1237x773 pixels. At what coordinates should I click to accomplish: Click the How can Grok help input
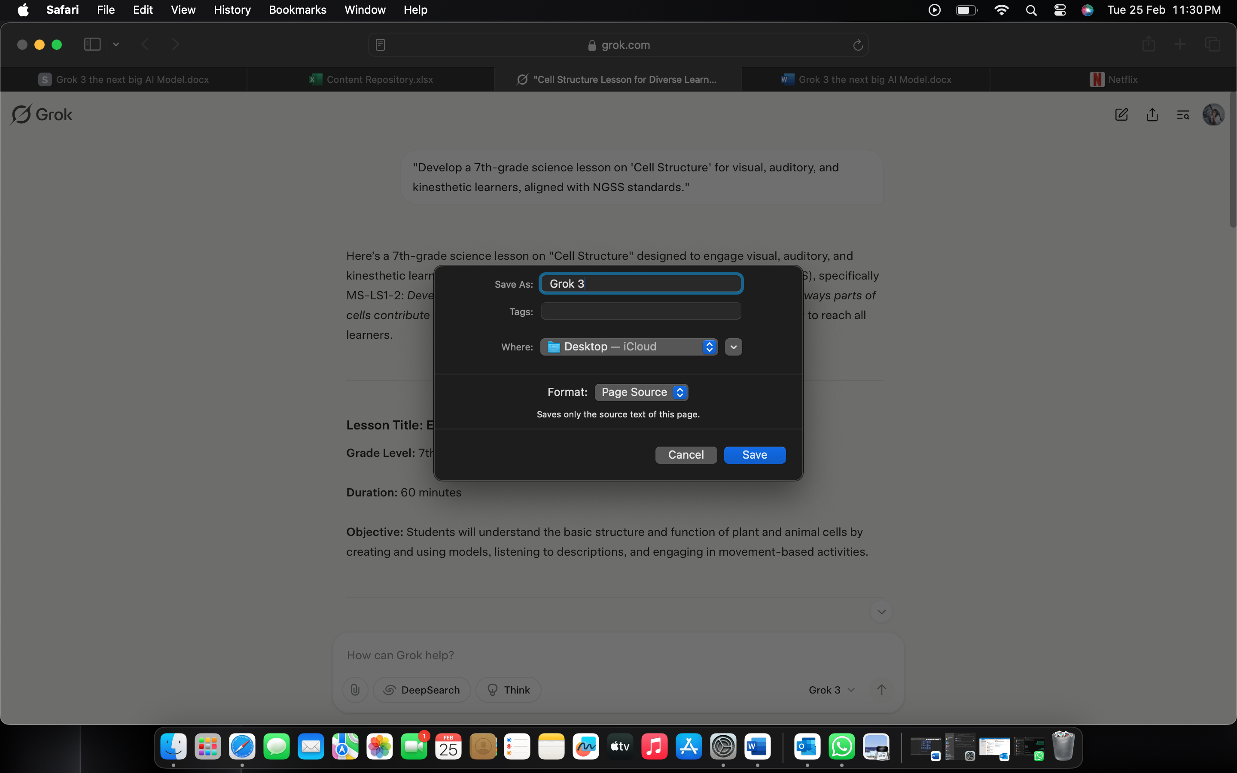618,655
